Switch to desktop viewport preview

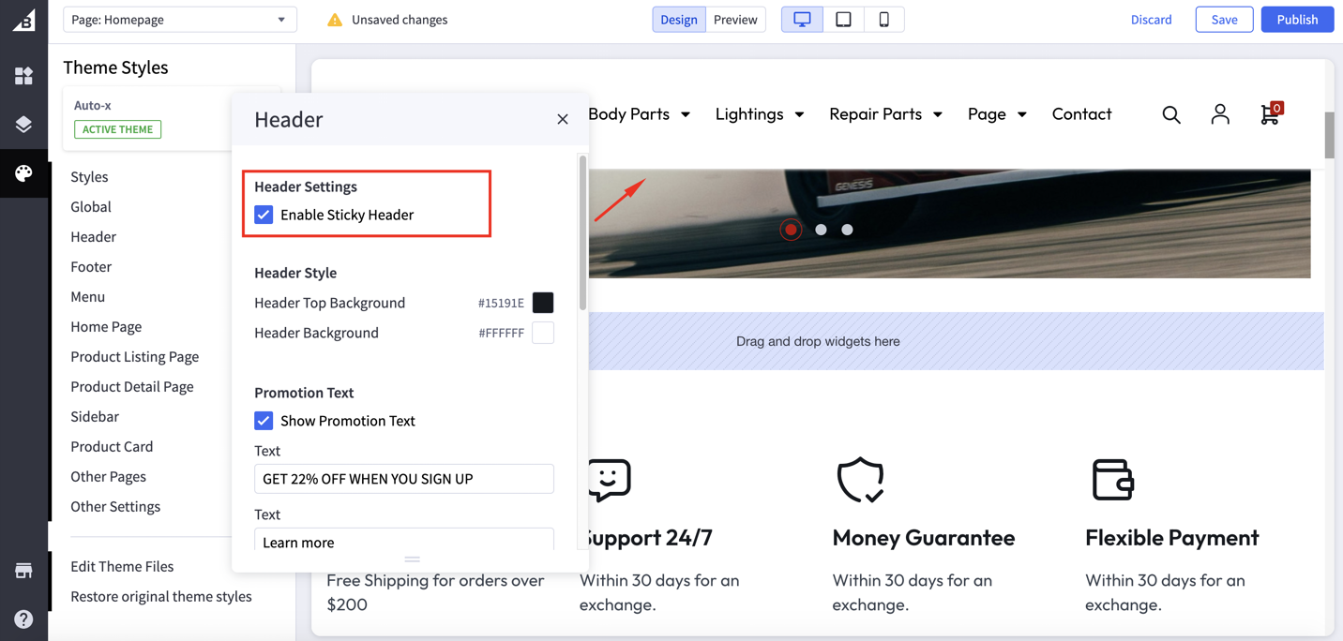pyautogui.click(x=802, y=20)
